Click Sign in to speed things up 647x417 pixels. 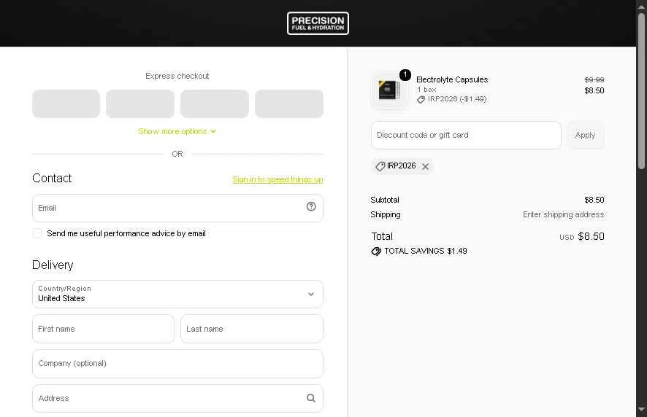277,179
